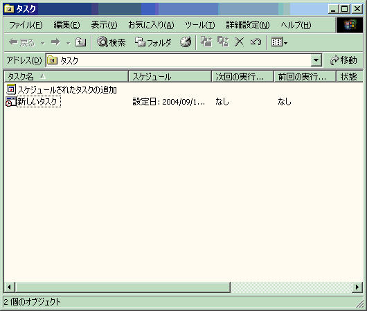The height and width of the screenshot is (311, 367).
Task: Open the Back history dropdown arrow
Action: (43, 43)
